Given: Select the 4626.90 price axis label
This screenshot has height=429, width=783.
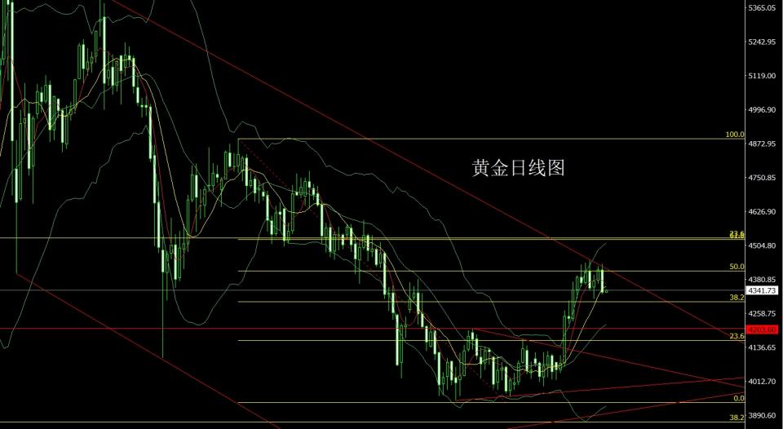Looking at the screenshot, I should click(x=762, y=212).
